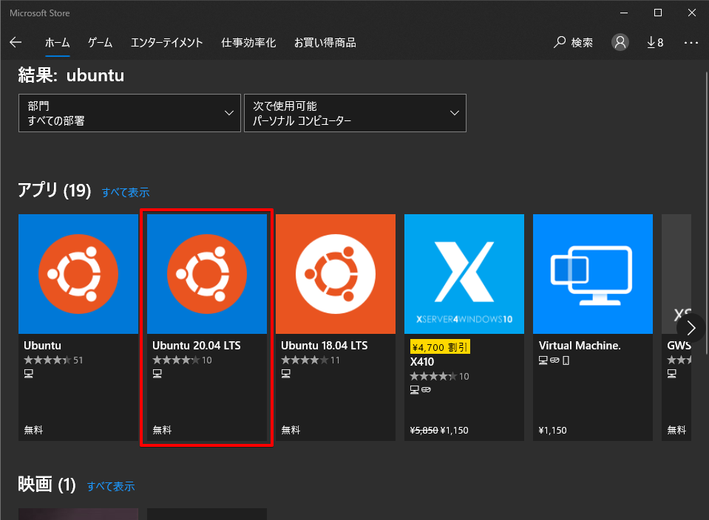709x520 pixels.
Task: Show all movies via すべて表示 link
Action: click(x=111, y=487)
